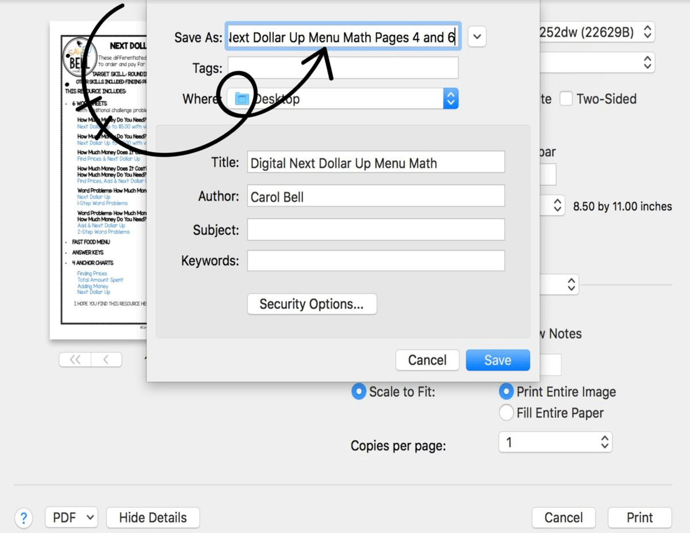
Task: Open help with the question mark icon
Action: pos(24,517)
